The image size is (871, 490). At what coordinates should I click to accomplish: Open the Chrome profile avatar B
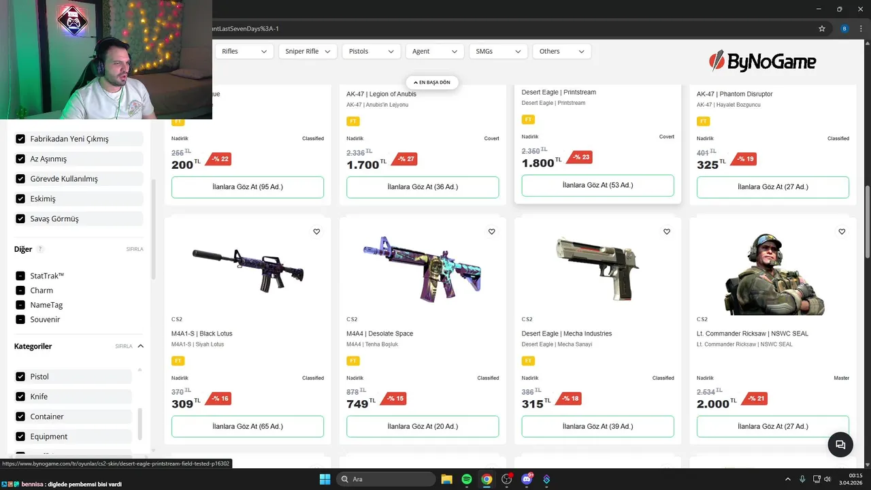pyautogui.click(x=844, y=29)
